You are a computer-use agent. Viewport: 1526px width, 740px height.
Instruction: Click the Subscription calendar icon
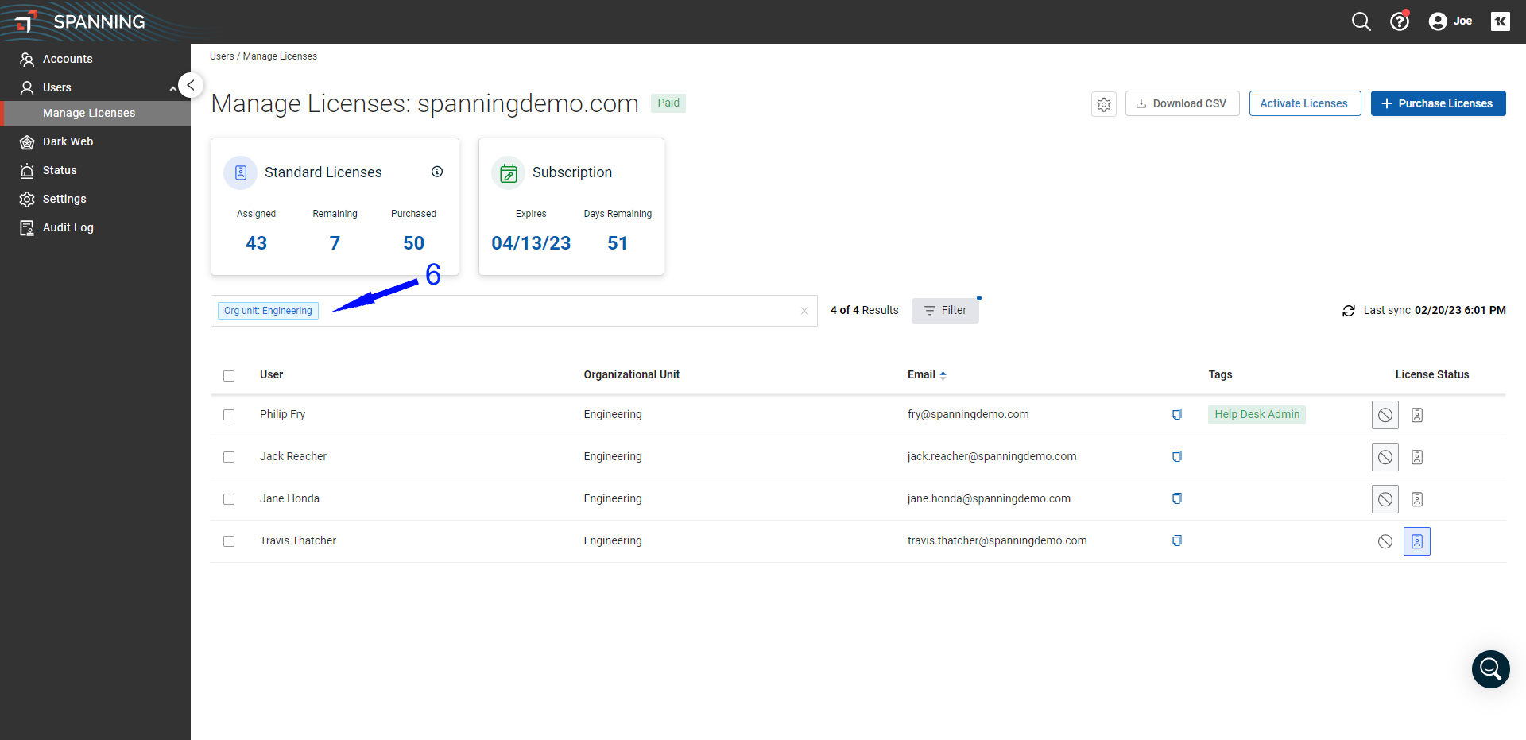(509, 172)
